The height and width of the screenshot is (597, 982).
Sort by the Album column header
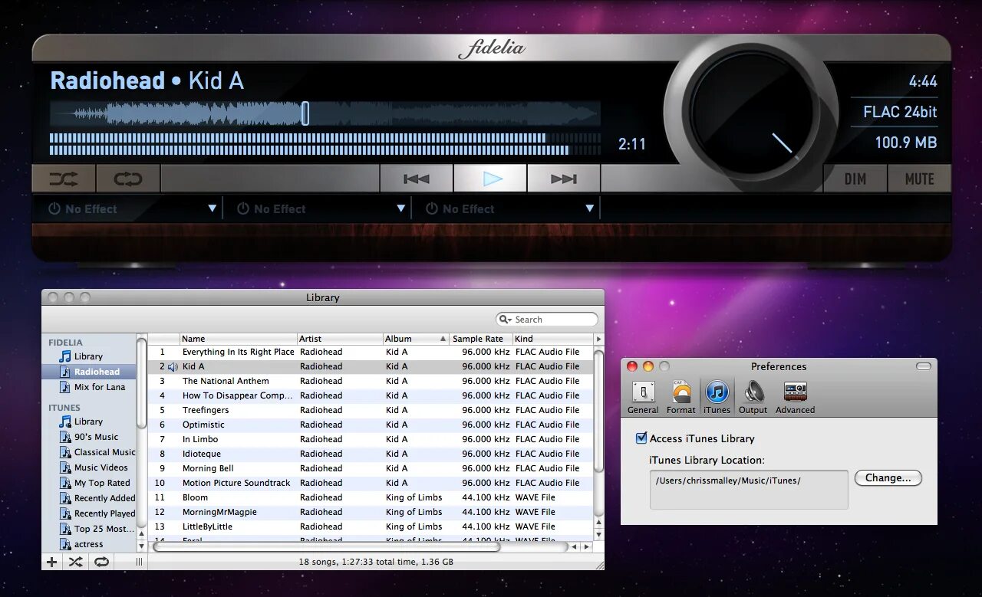(x=417, y=339)
